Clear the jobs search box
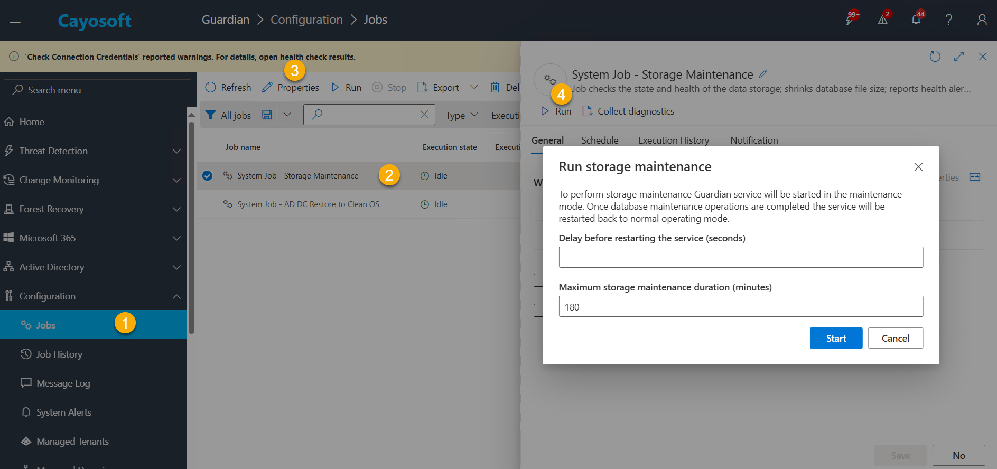997x469 pixels. [x=424, y=115]
